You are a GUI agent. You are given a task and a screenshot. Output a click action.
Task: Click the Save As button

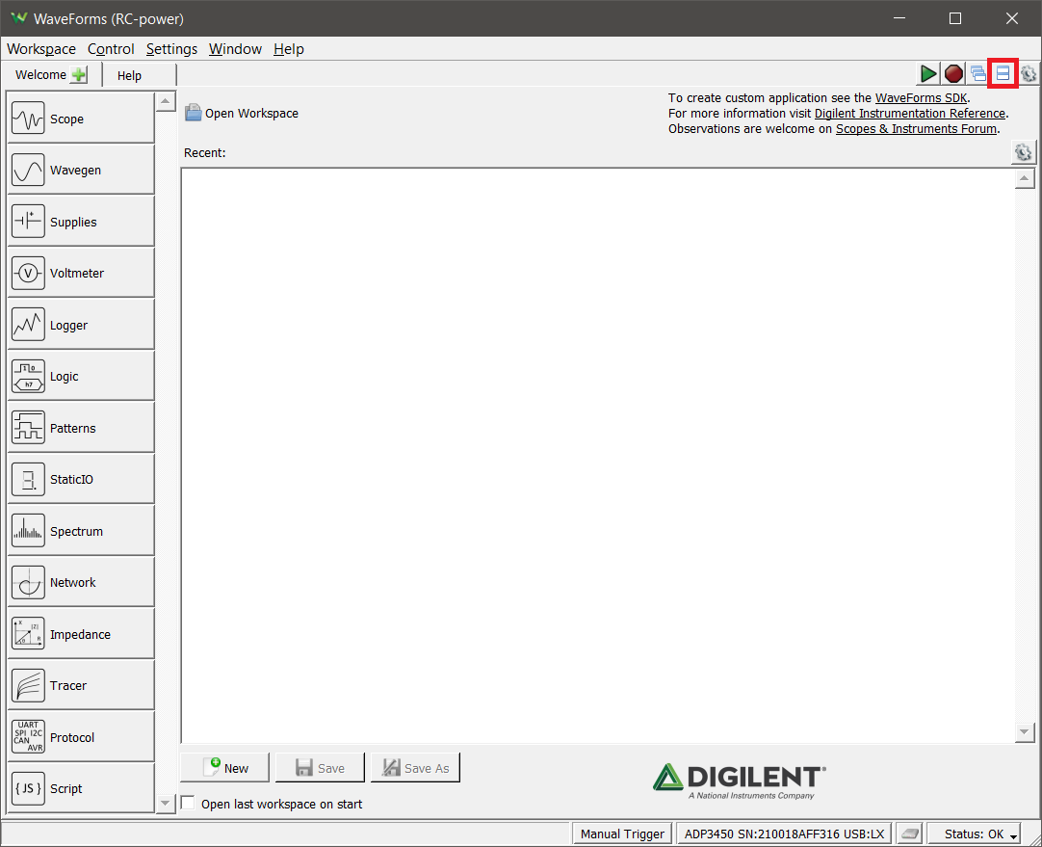point(415,767)
